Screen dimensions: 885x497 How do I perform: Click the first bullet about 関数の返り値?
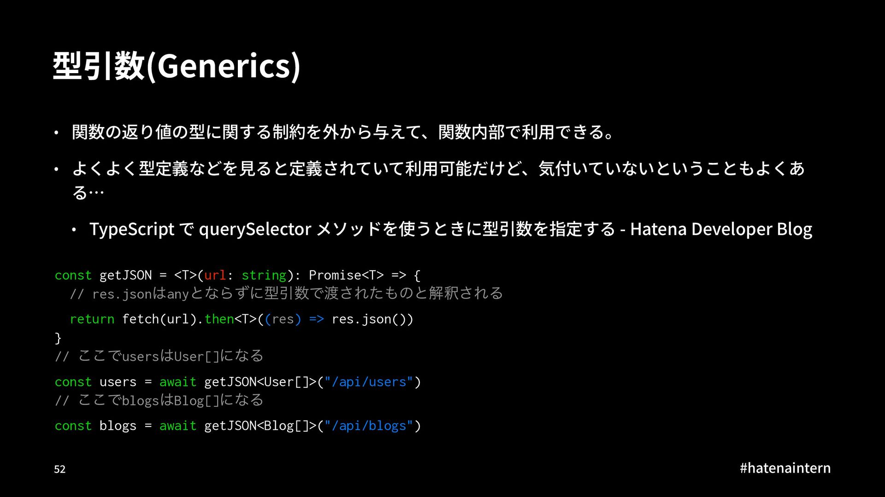click(x=343, y=132)
